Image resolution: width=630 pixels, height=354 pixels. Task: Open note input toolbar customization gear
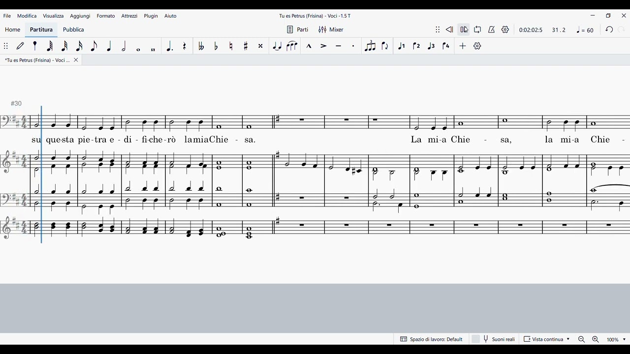(477, 46)
